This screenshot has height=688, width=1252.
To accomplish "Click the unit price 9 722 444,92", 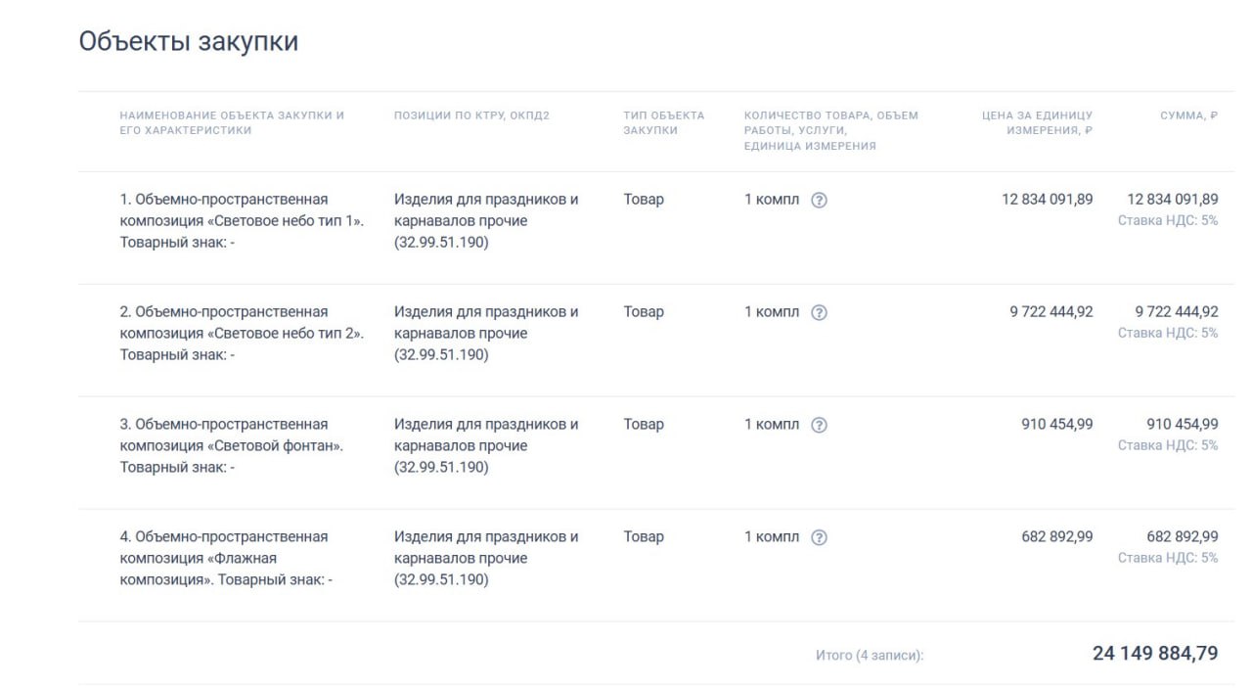I will [x=1051, y=312].
